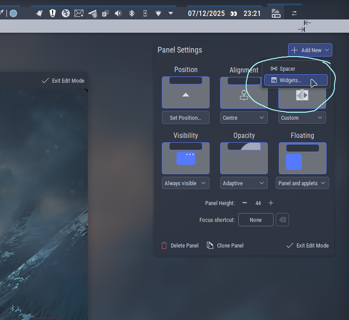This screenshot has height=320, width=349.
Task: Click the notifications bell tray icon
Action: point(40,13)
